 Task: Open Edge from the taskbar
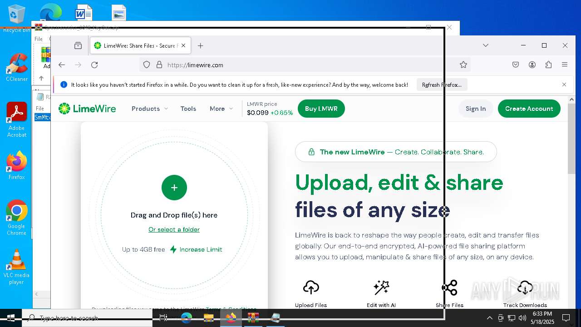(x=187, y=318)
